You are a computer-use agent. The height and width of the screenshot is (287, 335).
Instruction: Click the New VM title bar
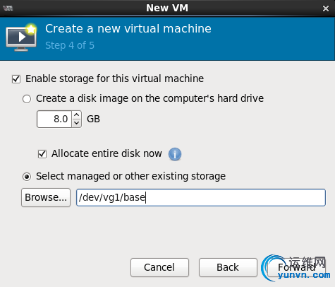(x=167, y=8)
